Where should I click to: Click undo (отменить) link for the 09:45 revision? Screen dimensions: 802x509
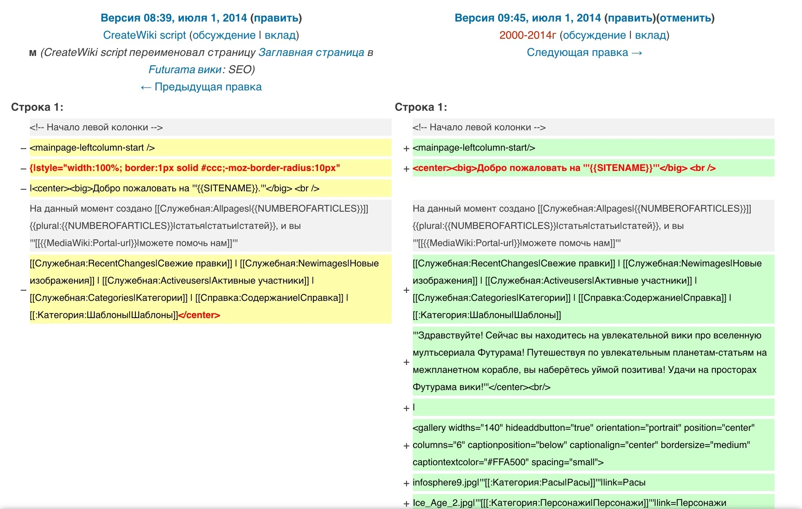tap(685, 18)
